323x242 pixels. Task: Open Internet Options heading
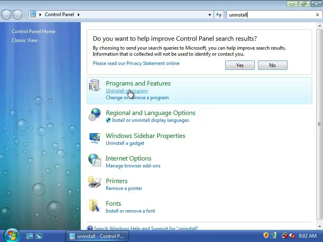click(128, 159)
